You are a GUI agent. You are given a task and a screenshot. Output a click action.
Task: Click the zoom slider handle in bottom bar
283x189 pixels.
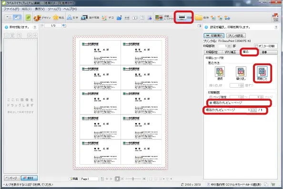click(133, 179)
